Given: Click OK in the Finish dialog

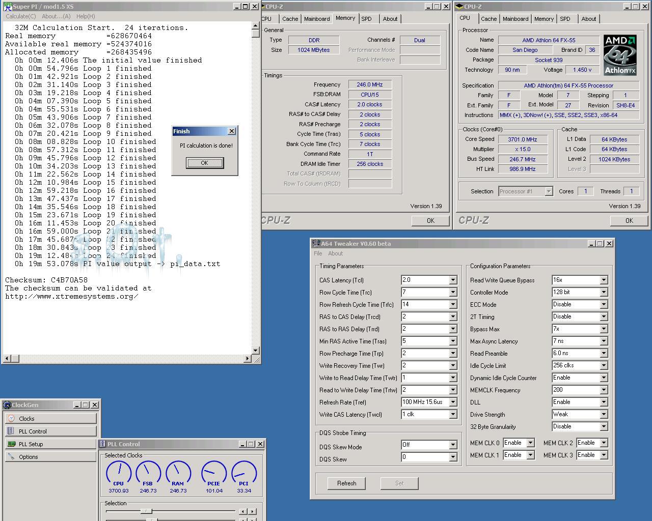Looking at the screenshot, I should coord(205,163).
